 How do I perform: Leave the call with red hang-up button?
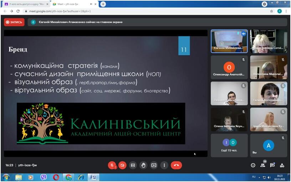click(176, 165)
